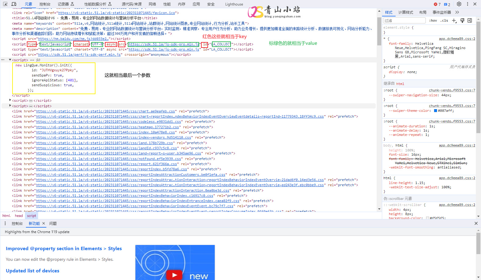Viewport: 481px width, 280px height.
Task: Select the inherited-from html link
Action: coord(400,84)
